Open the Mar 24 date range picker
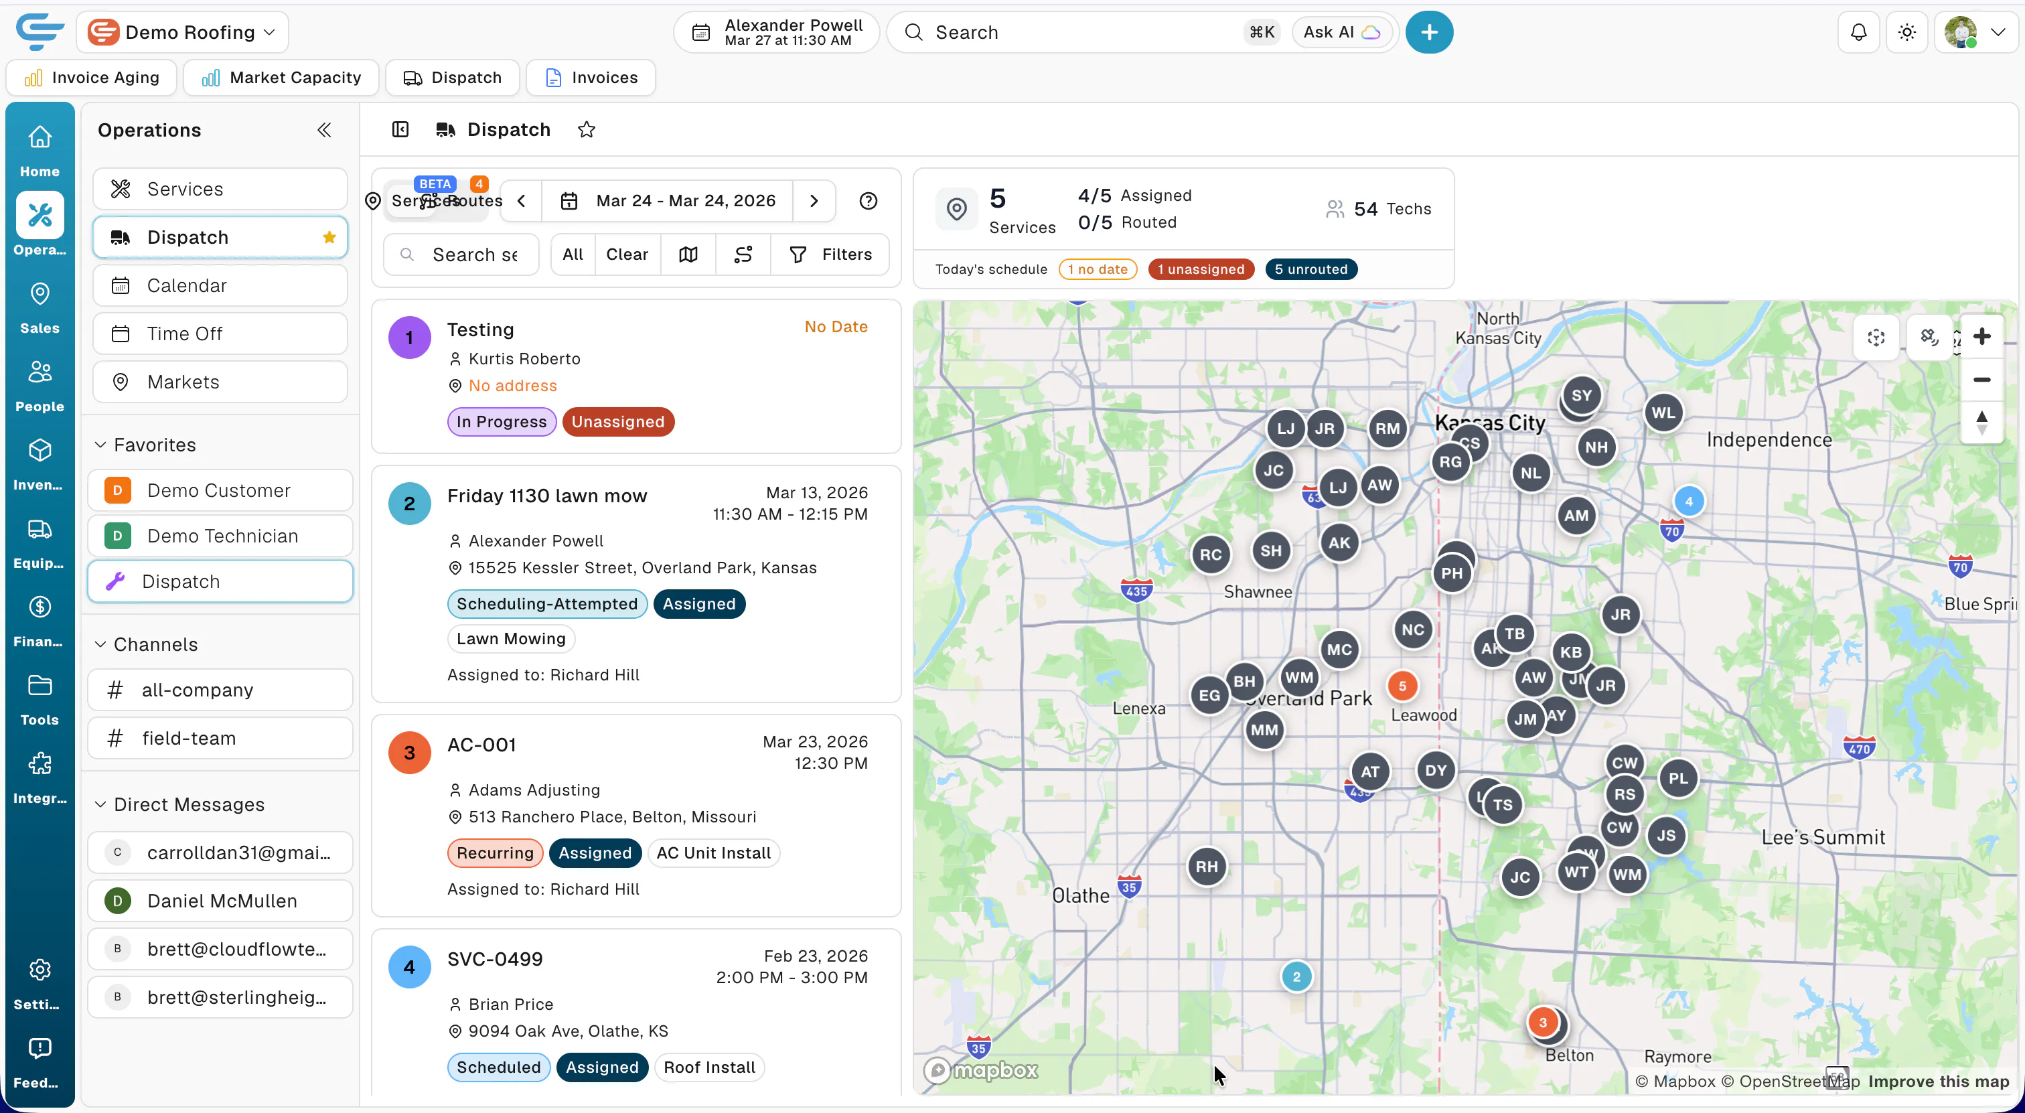Image resolution: width=2025 pixels, height=1113 pixels. [x=668, y=201]
